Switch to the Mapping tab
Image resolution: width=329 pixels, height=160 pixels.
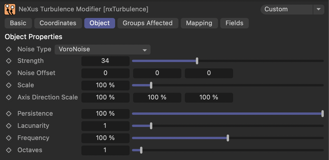tap(199, 23)
